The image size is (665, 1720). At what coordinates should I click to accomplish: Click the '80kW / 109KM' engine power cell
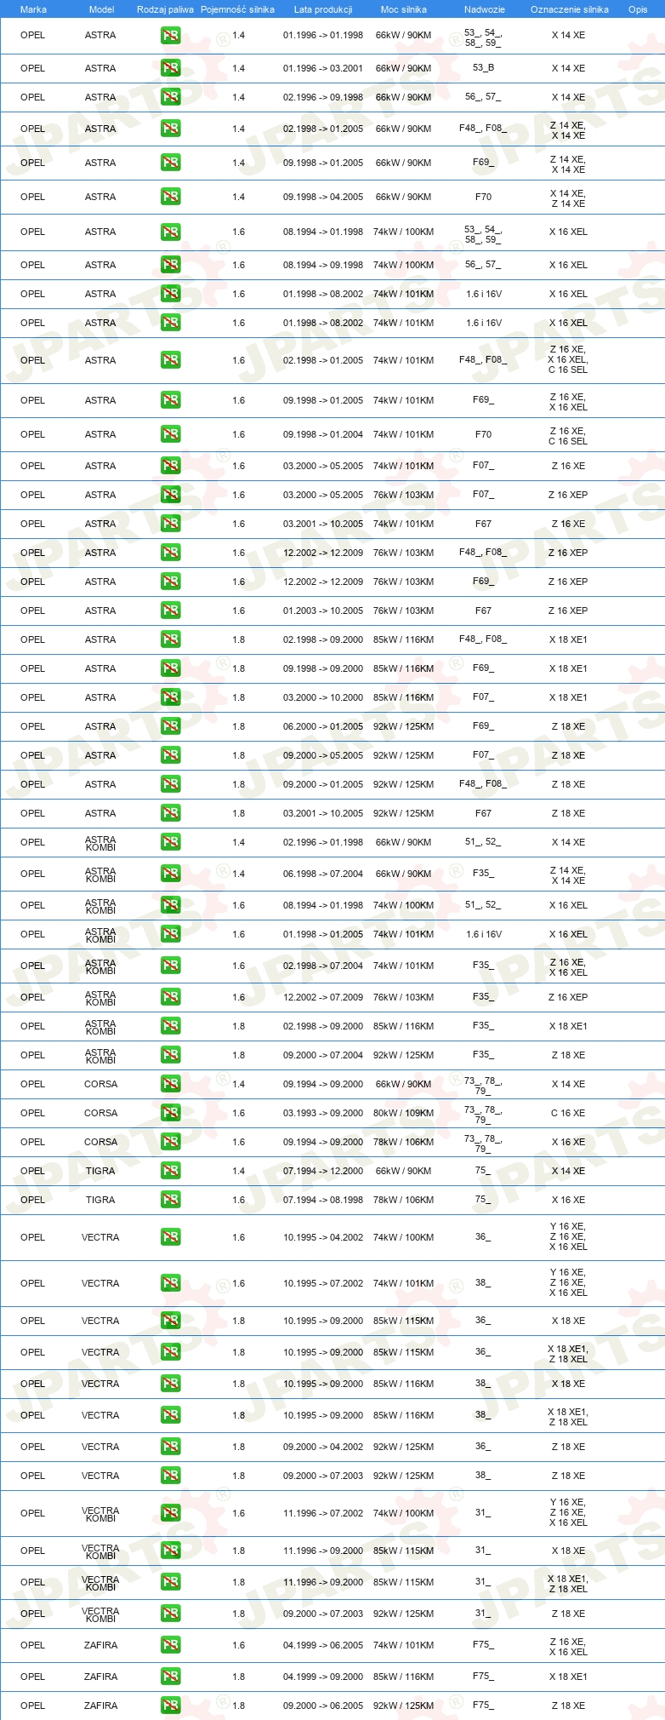(x=403, y=1113)
